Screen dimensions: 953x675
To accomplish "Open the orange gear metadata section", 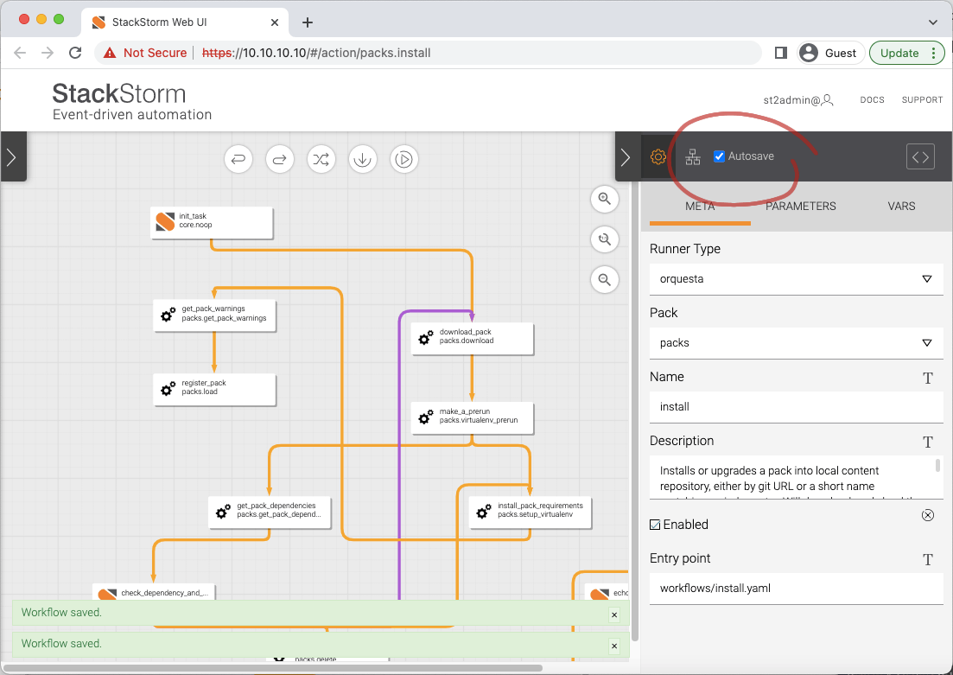I will (658, 157).
